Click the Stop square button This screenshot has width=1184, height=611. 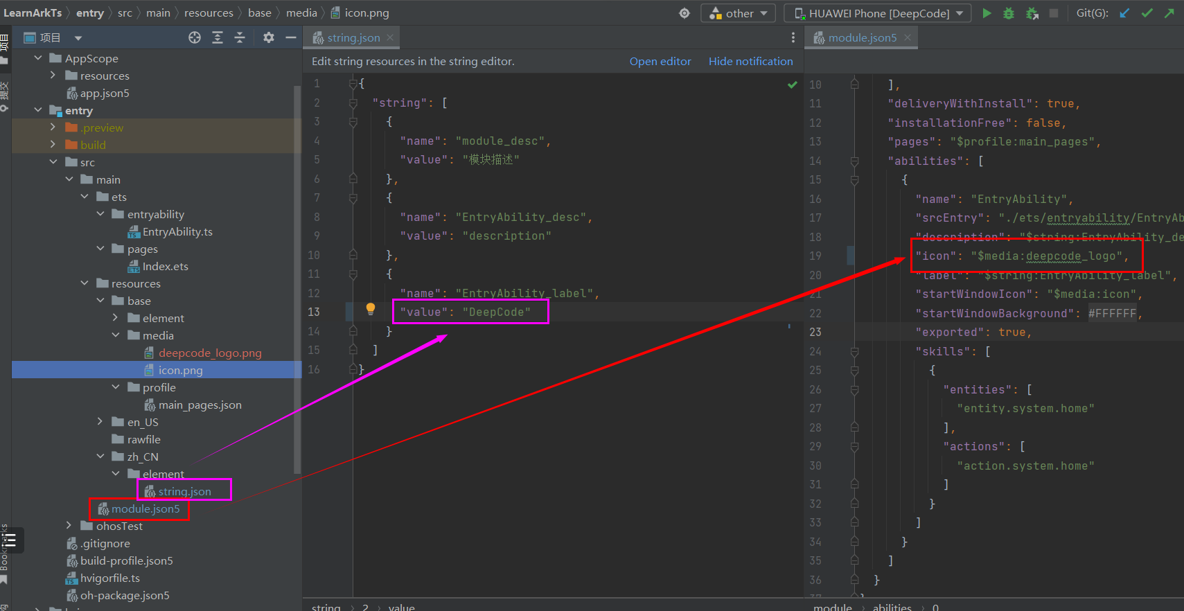click(1054, 13)
